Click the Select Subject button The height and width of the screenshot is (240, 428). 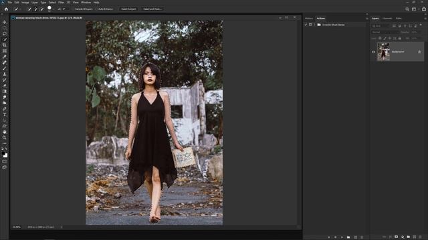tap(128, 9)
